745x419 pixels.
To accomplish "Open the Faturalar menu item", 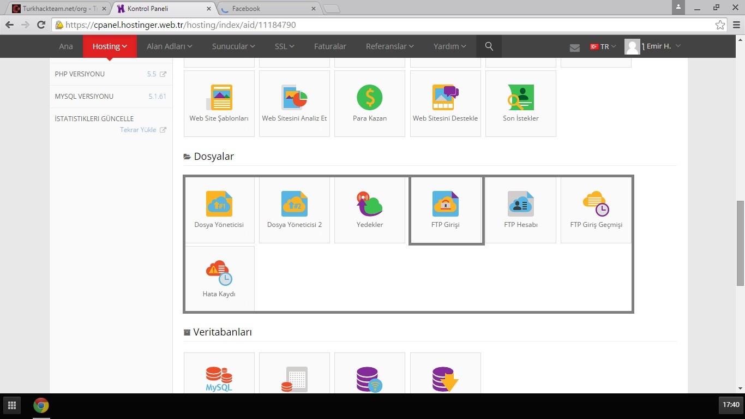I will pos(330,46).
